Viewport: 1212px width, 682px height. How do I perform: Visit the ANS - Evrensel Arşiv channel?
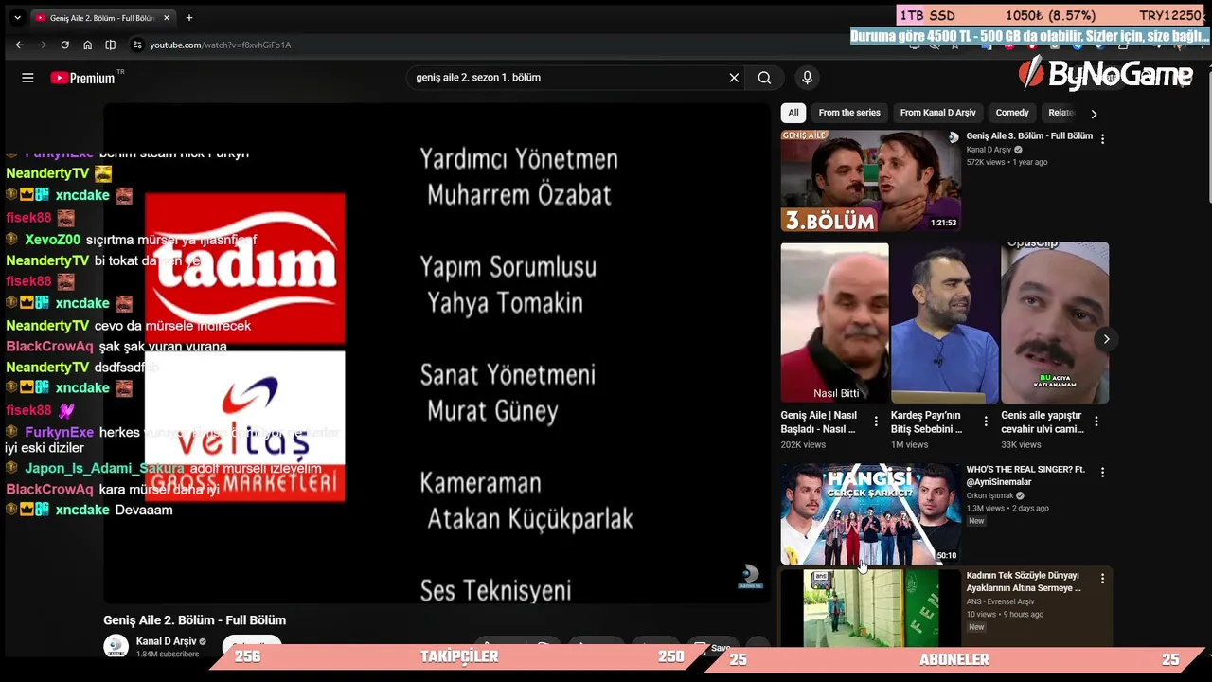pyautogui.click(x=1000, y=601)
